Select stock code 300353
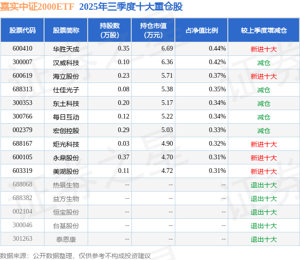The width and height of the screenshot is (300, 260). (x=22, y=103)
